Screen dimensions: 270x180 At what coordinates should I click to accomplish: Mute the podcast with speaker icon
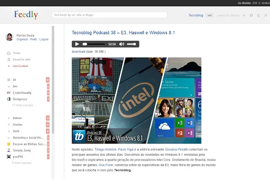click(x=122, y=44)
